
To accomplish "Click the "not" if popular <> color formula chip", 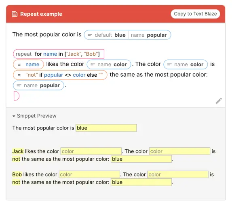I will coord(60,75).
